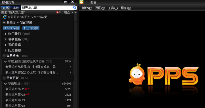Click the collapse channel list panel icon
Screen dimensions: 205x108
(66, 2)
